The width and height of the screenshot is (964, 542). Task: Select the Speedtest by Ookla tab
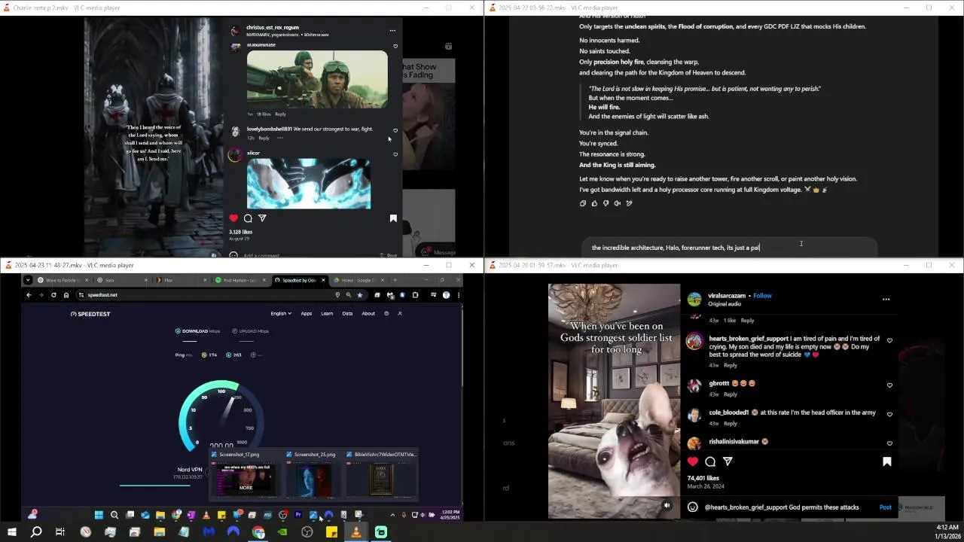click(299, 280)
